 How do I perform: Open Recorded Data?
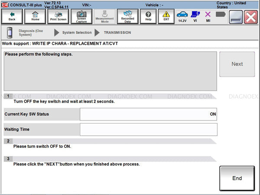click(x=127, y=16)
